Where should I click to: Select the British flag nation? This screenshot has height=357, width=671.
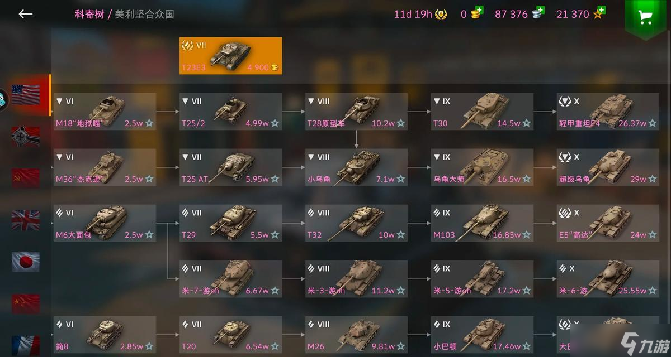pyautogui.click(x=26, y=220)
